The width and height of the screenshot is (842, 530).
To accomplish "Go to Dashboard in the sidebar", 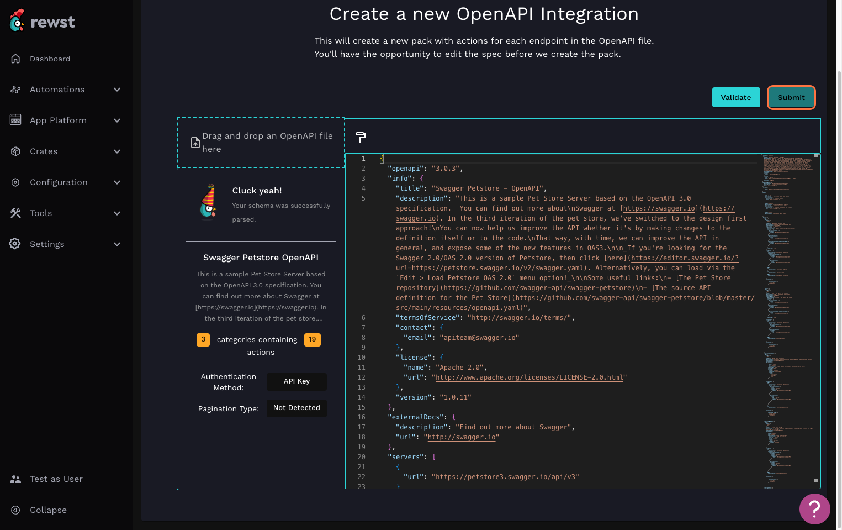I will 50,59.
